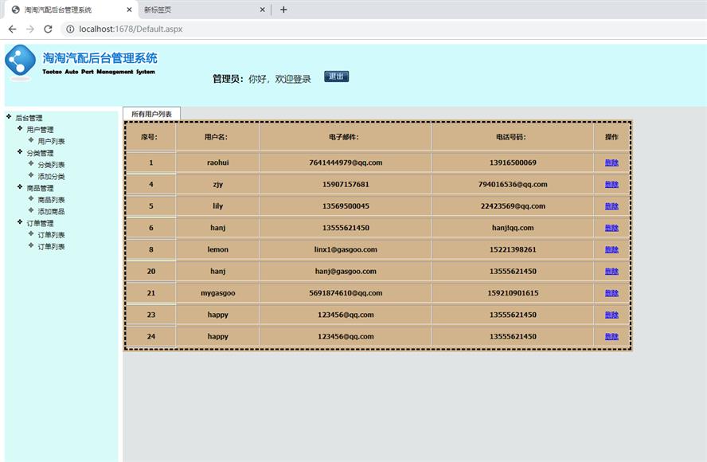This screenshot has width=707, height=462.
Task: Collapse the 订单管理 tree node
Action: click(x=20, y=222)
